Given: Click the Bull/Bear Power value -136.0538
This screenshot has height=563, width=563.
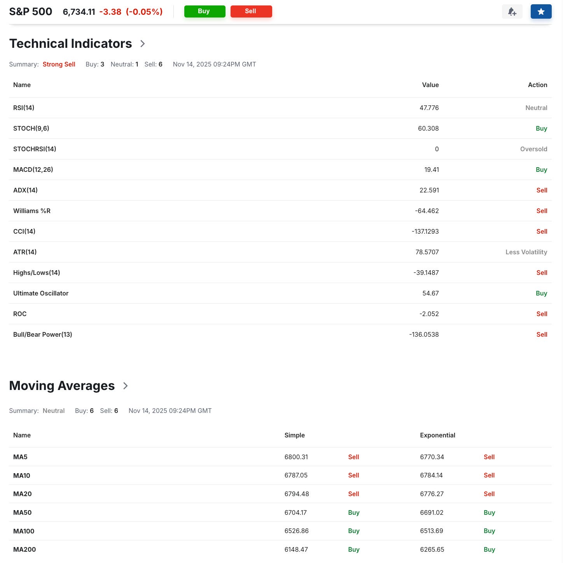Looking at the screenshot, I should pos(424,334).
